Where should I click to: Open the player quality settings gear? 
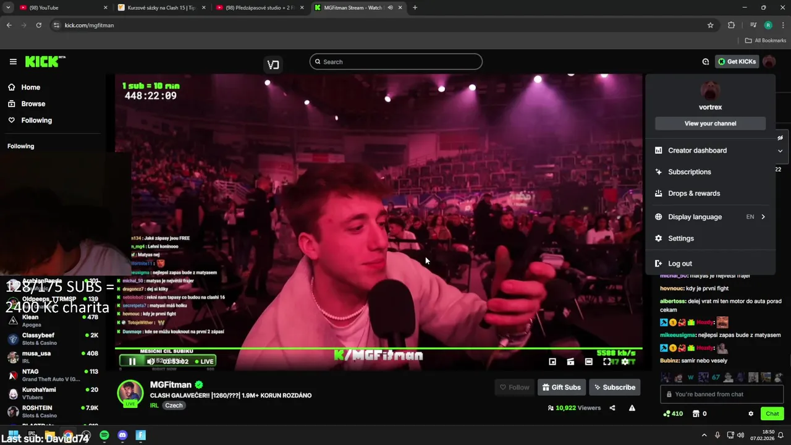pyautogui.click(x=625, y=362)
